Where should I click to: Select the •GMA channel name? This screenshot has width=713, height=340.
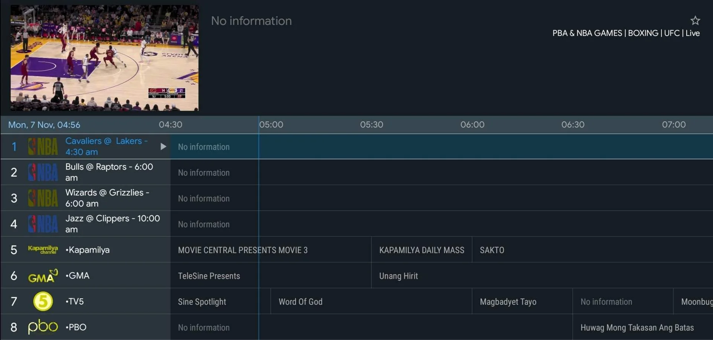78,275
